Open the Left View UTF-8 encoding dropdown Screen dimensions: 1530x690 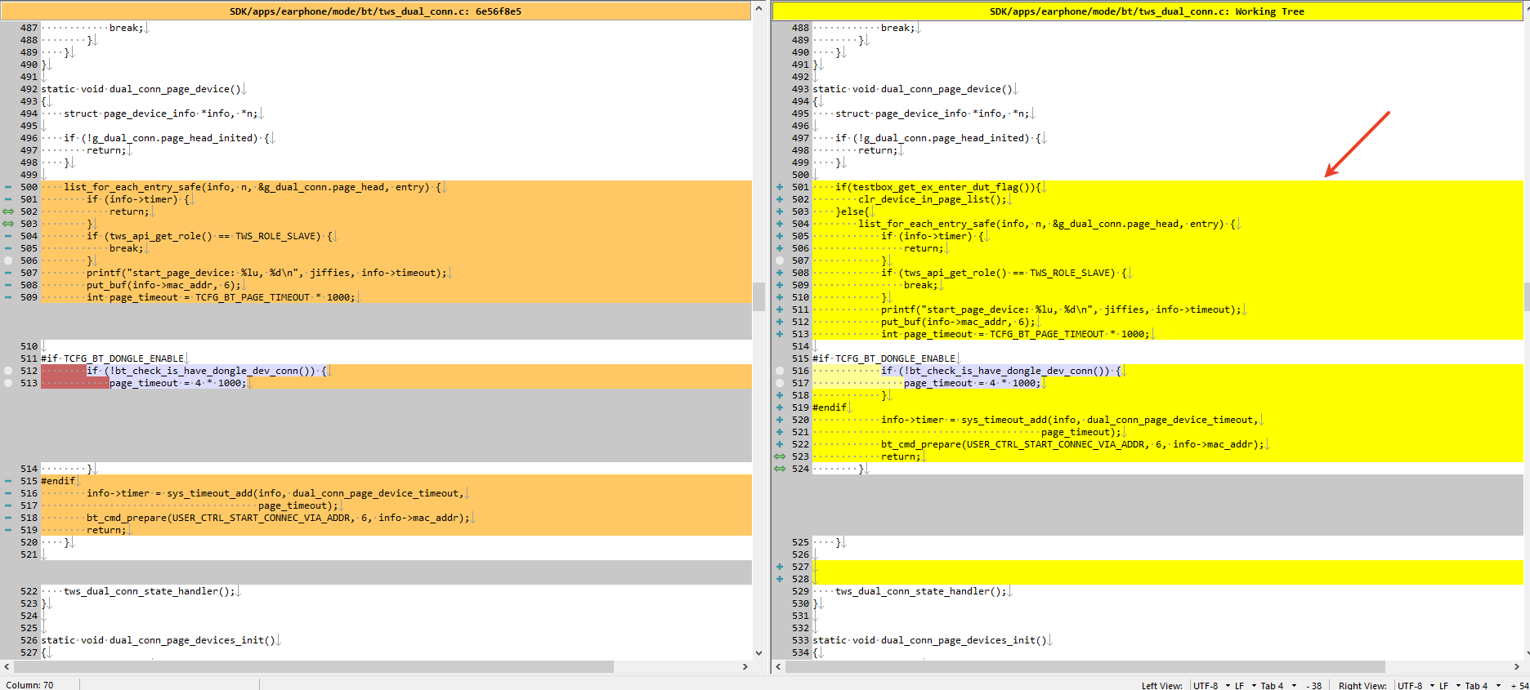[x=1210, y=685]
